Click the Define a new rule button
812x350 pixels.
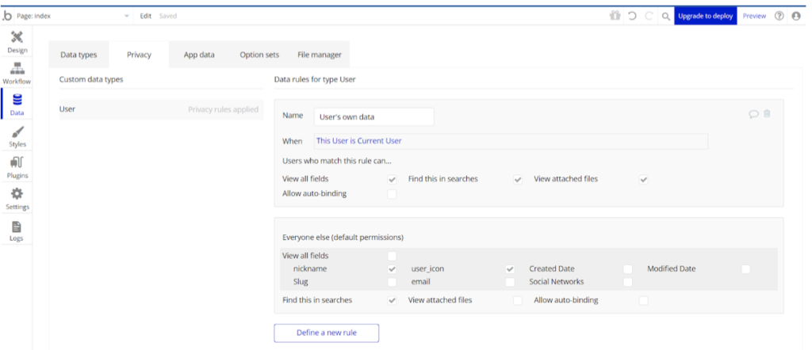pos(326,333)
